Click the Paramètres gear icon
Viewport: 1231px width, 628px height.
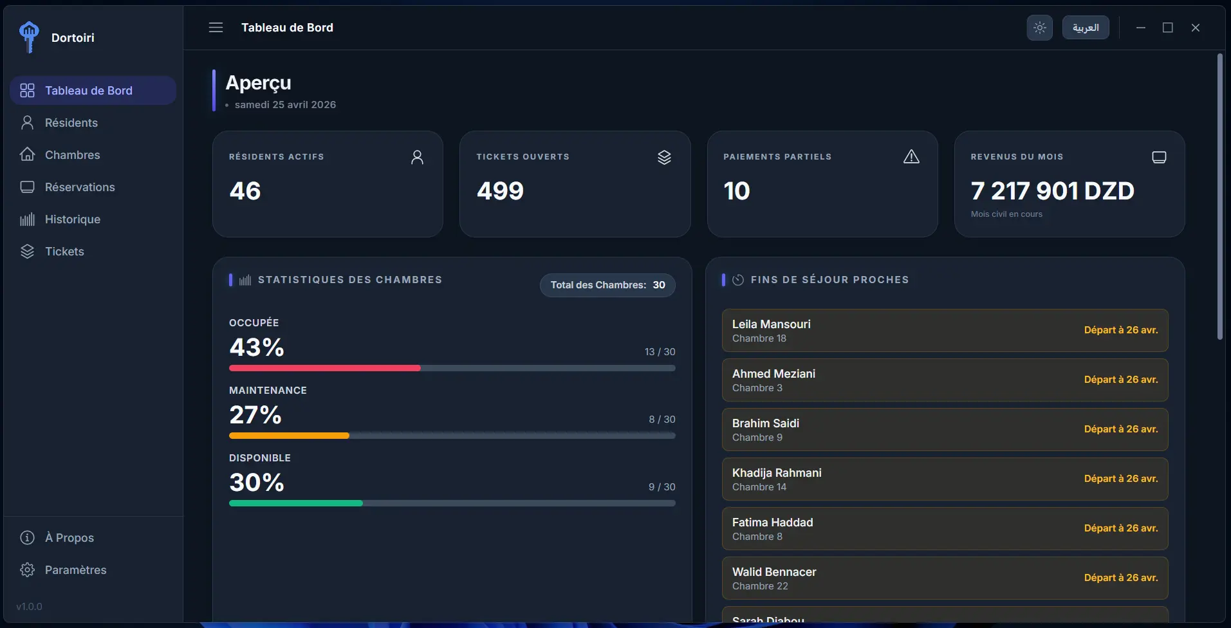tap(27, 570)
